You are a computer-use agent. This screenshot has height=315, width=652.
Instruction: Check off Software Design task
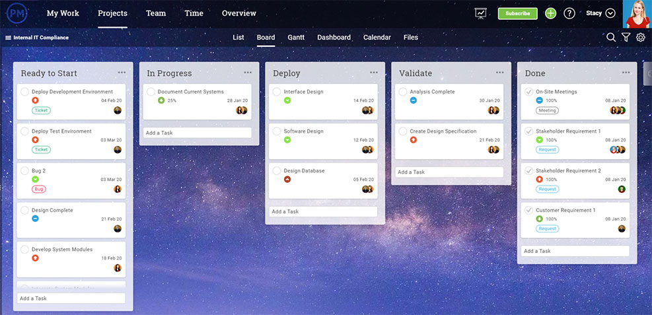(x=277, y=131)
